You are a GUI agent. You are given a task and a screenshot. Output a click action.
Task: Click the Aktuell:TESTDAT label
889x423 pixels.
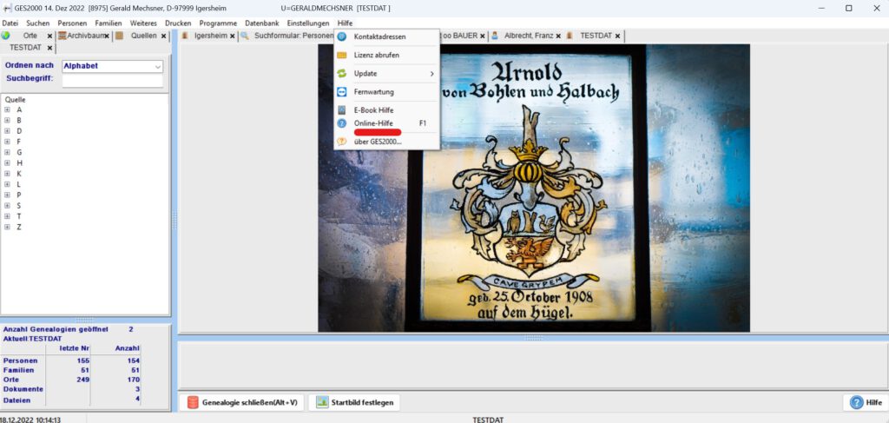click(32, 339)
